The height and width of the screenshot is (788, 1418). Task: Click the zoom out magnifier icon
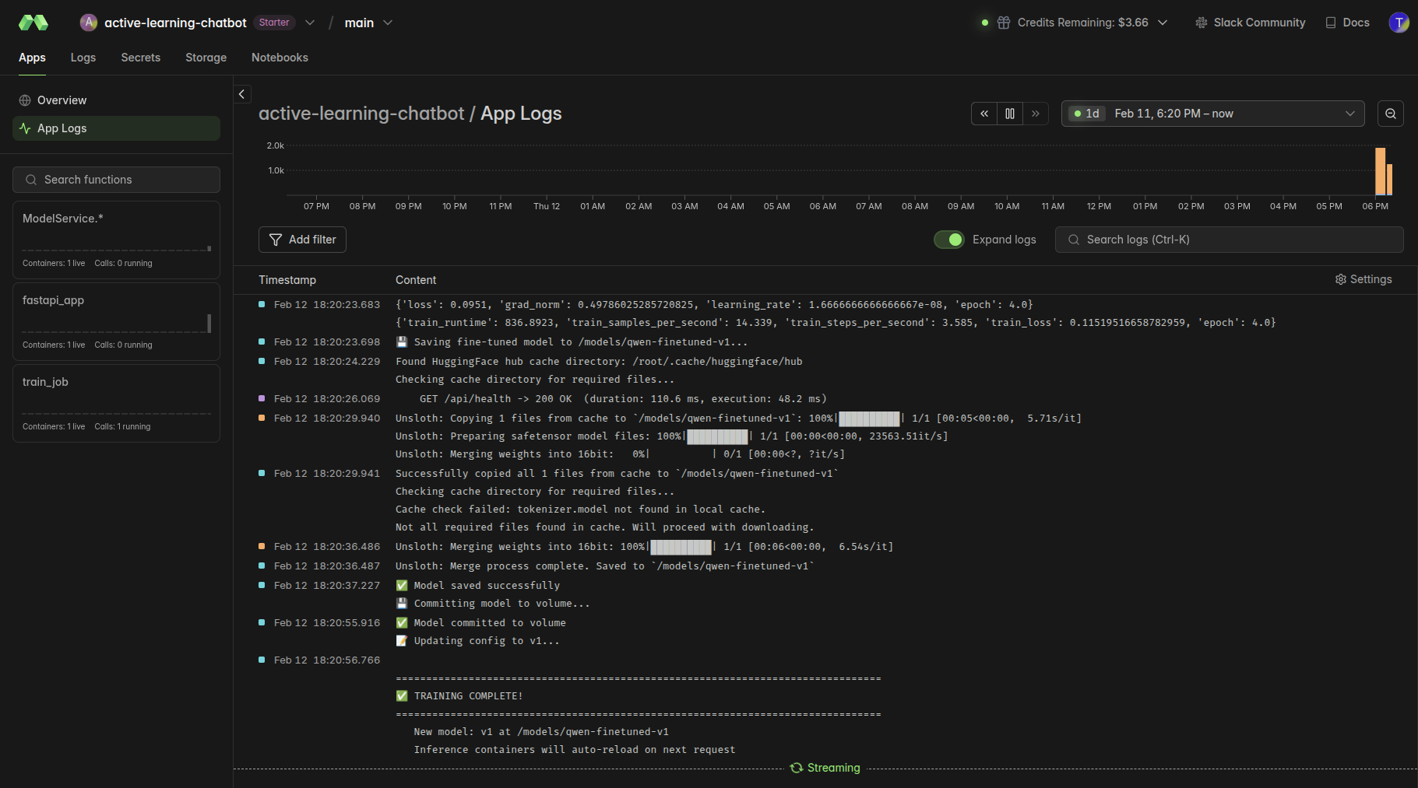coord(1390,114)
